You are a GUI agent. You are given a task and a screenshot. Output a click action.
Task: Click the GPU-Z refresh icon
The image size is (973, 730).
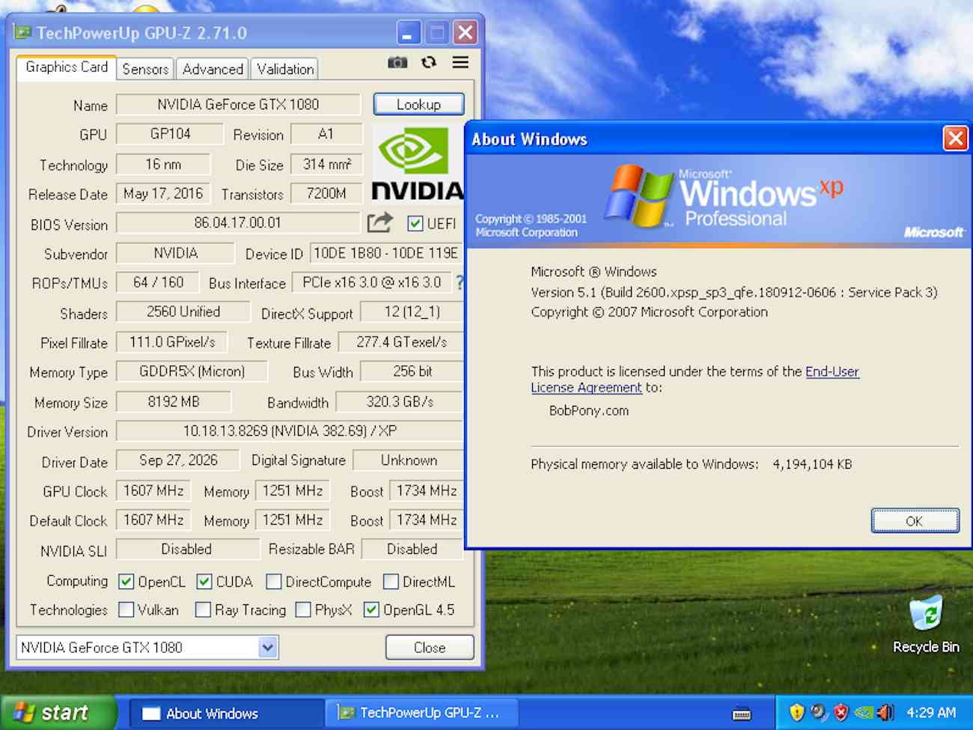pyautogui.click(x=429, y=62)
